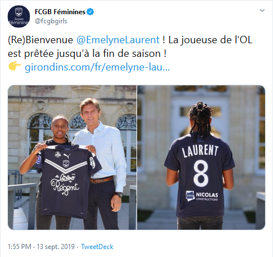
Task: Click the club crest on held jersey
Action: [66, 164]
